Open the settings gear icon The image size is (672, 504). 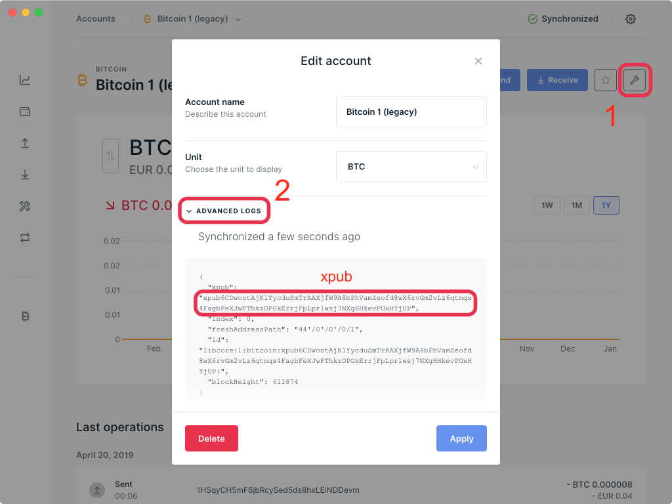coord(631,19)
